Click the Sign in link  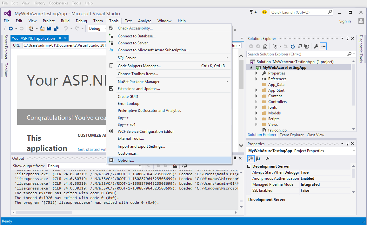pyautogui.click(x=345, y=21)
